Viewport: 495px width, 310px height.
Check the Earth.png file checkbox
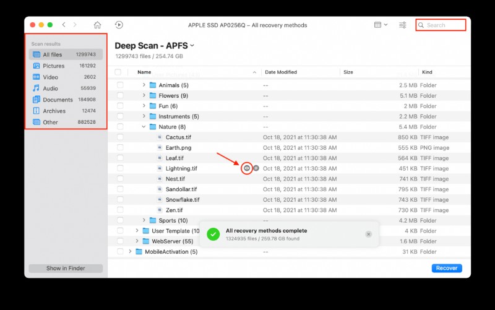[x=120, y=147]
